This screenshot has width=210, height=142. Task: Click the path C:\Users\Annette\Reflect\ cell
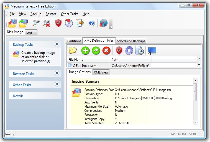click(130, 65)
